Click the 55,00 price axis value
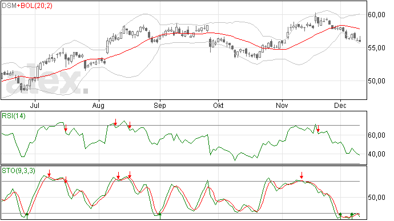 pyautogui.click(x=376, y=48)
